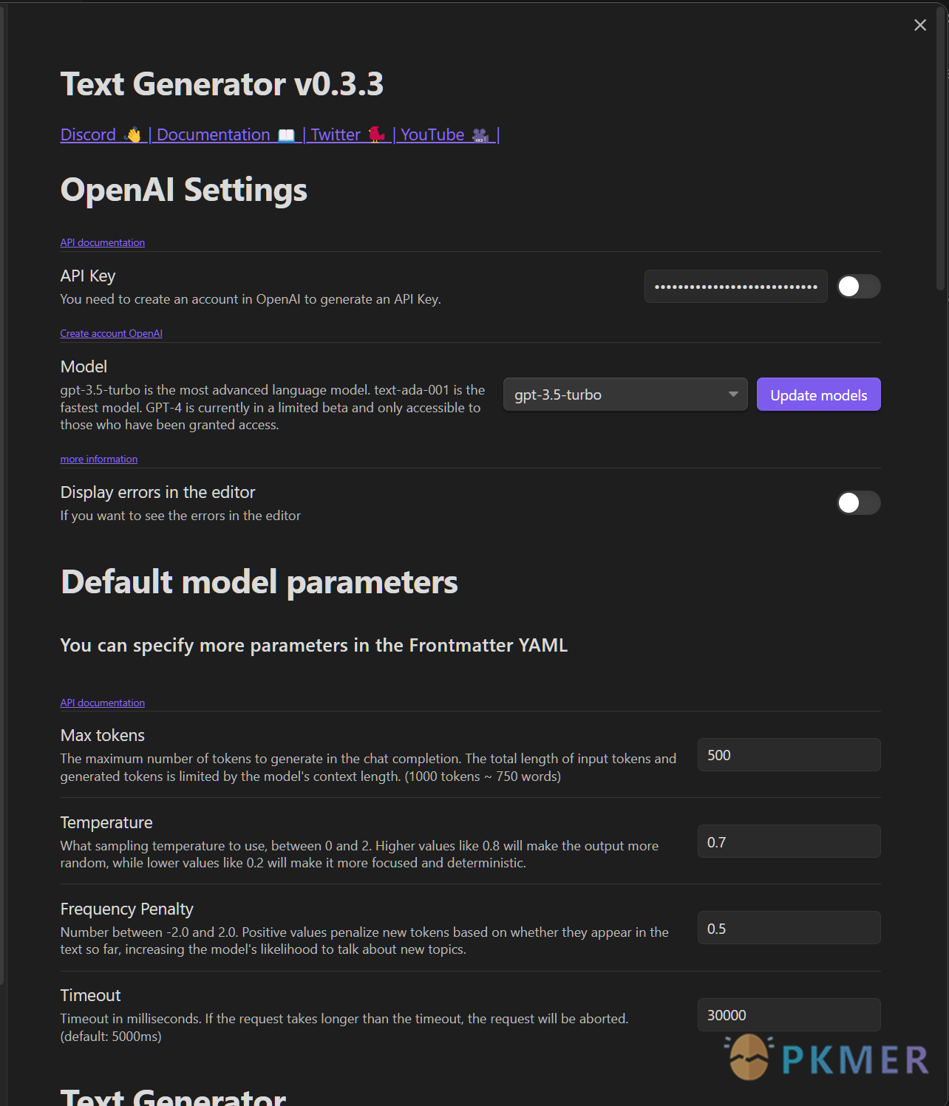Click the Timeout field showing 30000
The width and height of the screenshot is (949, 1106).
(x=789, y=1015)
